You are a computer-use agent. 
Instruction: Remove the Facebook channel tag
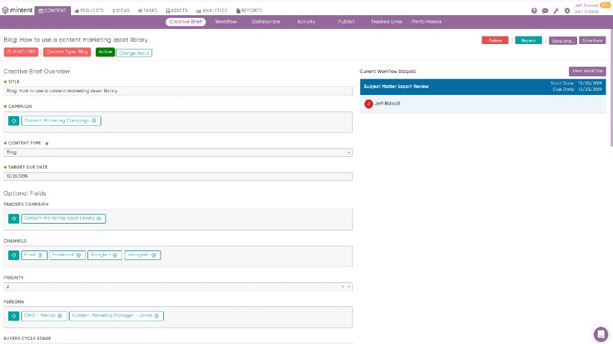79,255
